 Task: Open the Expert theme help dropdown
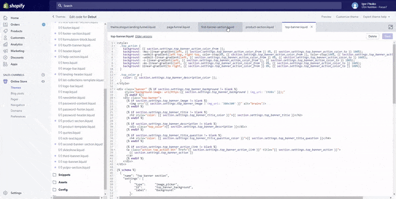click(x=376, y=17)
